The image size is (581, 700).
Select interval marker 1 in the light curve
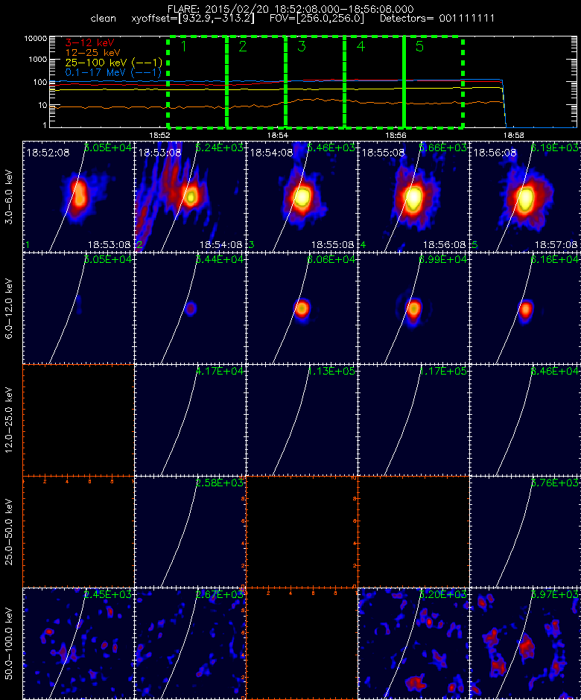click(183, 46)
